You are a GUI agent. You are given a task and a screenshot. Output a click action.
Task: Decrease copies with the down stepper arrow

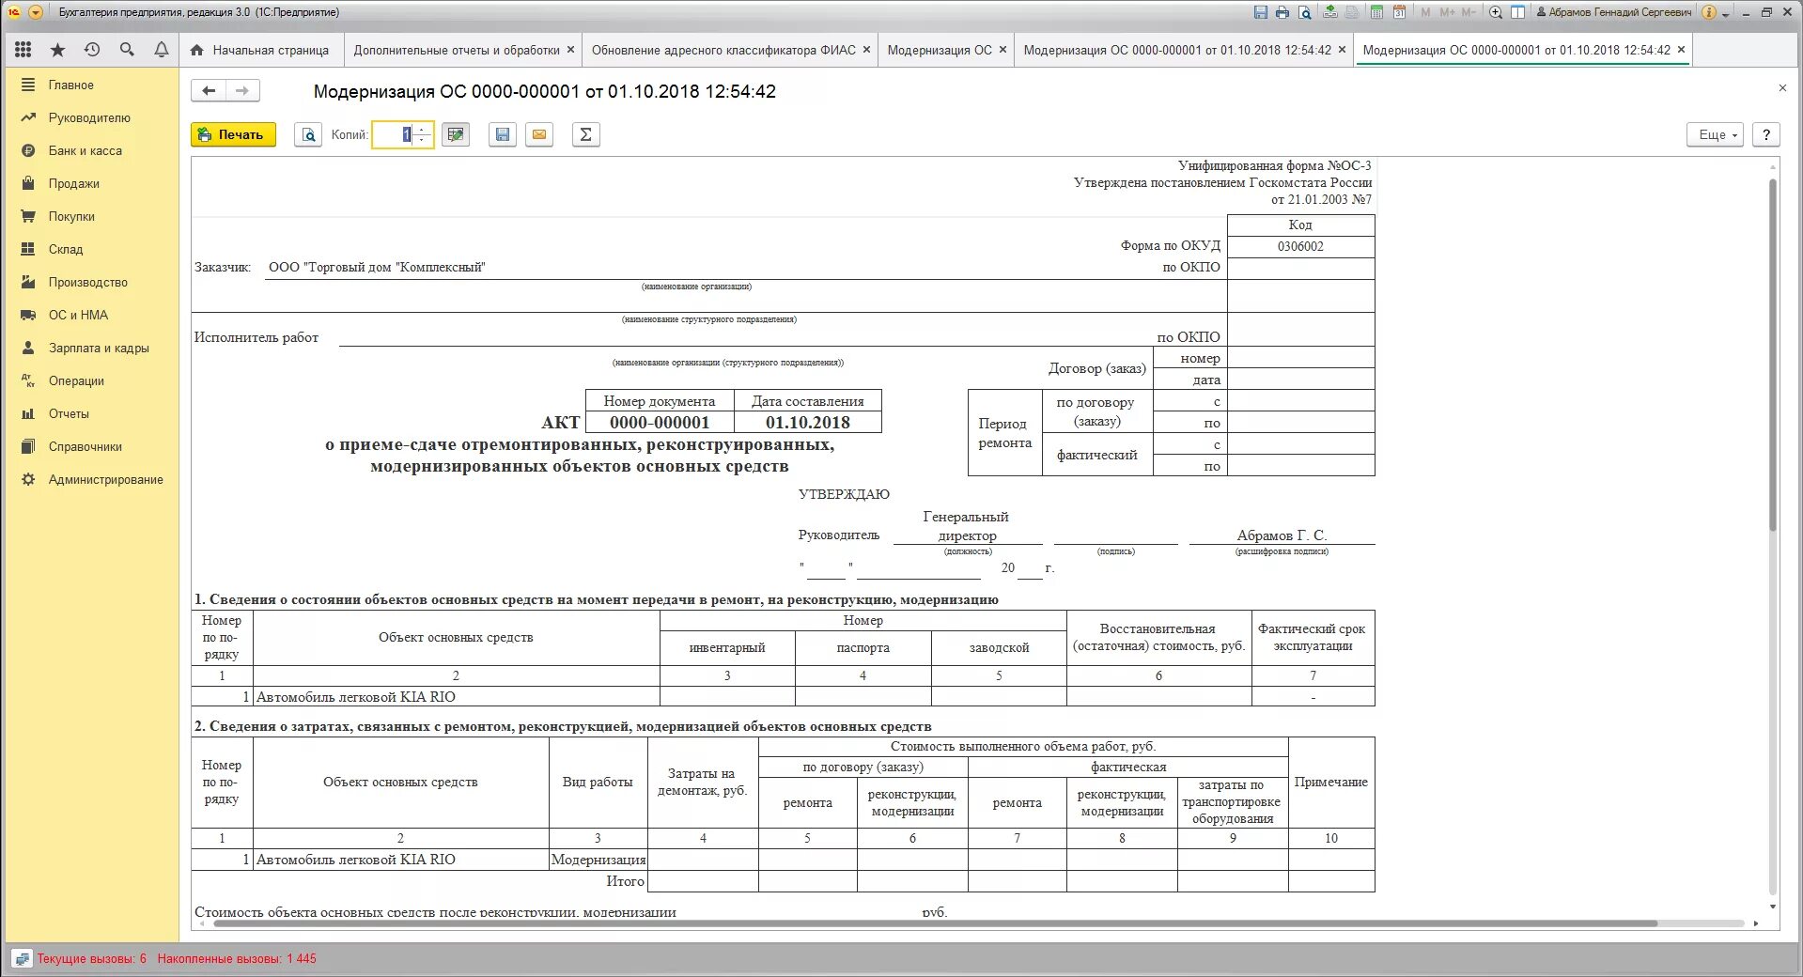423,141
